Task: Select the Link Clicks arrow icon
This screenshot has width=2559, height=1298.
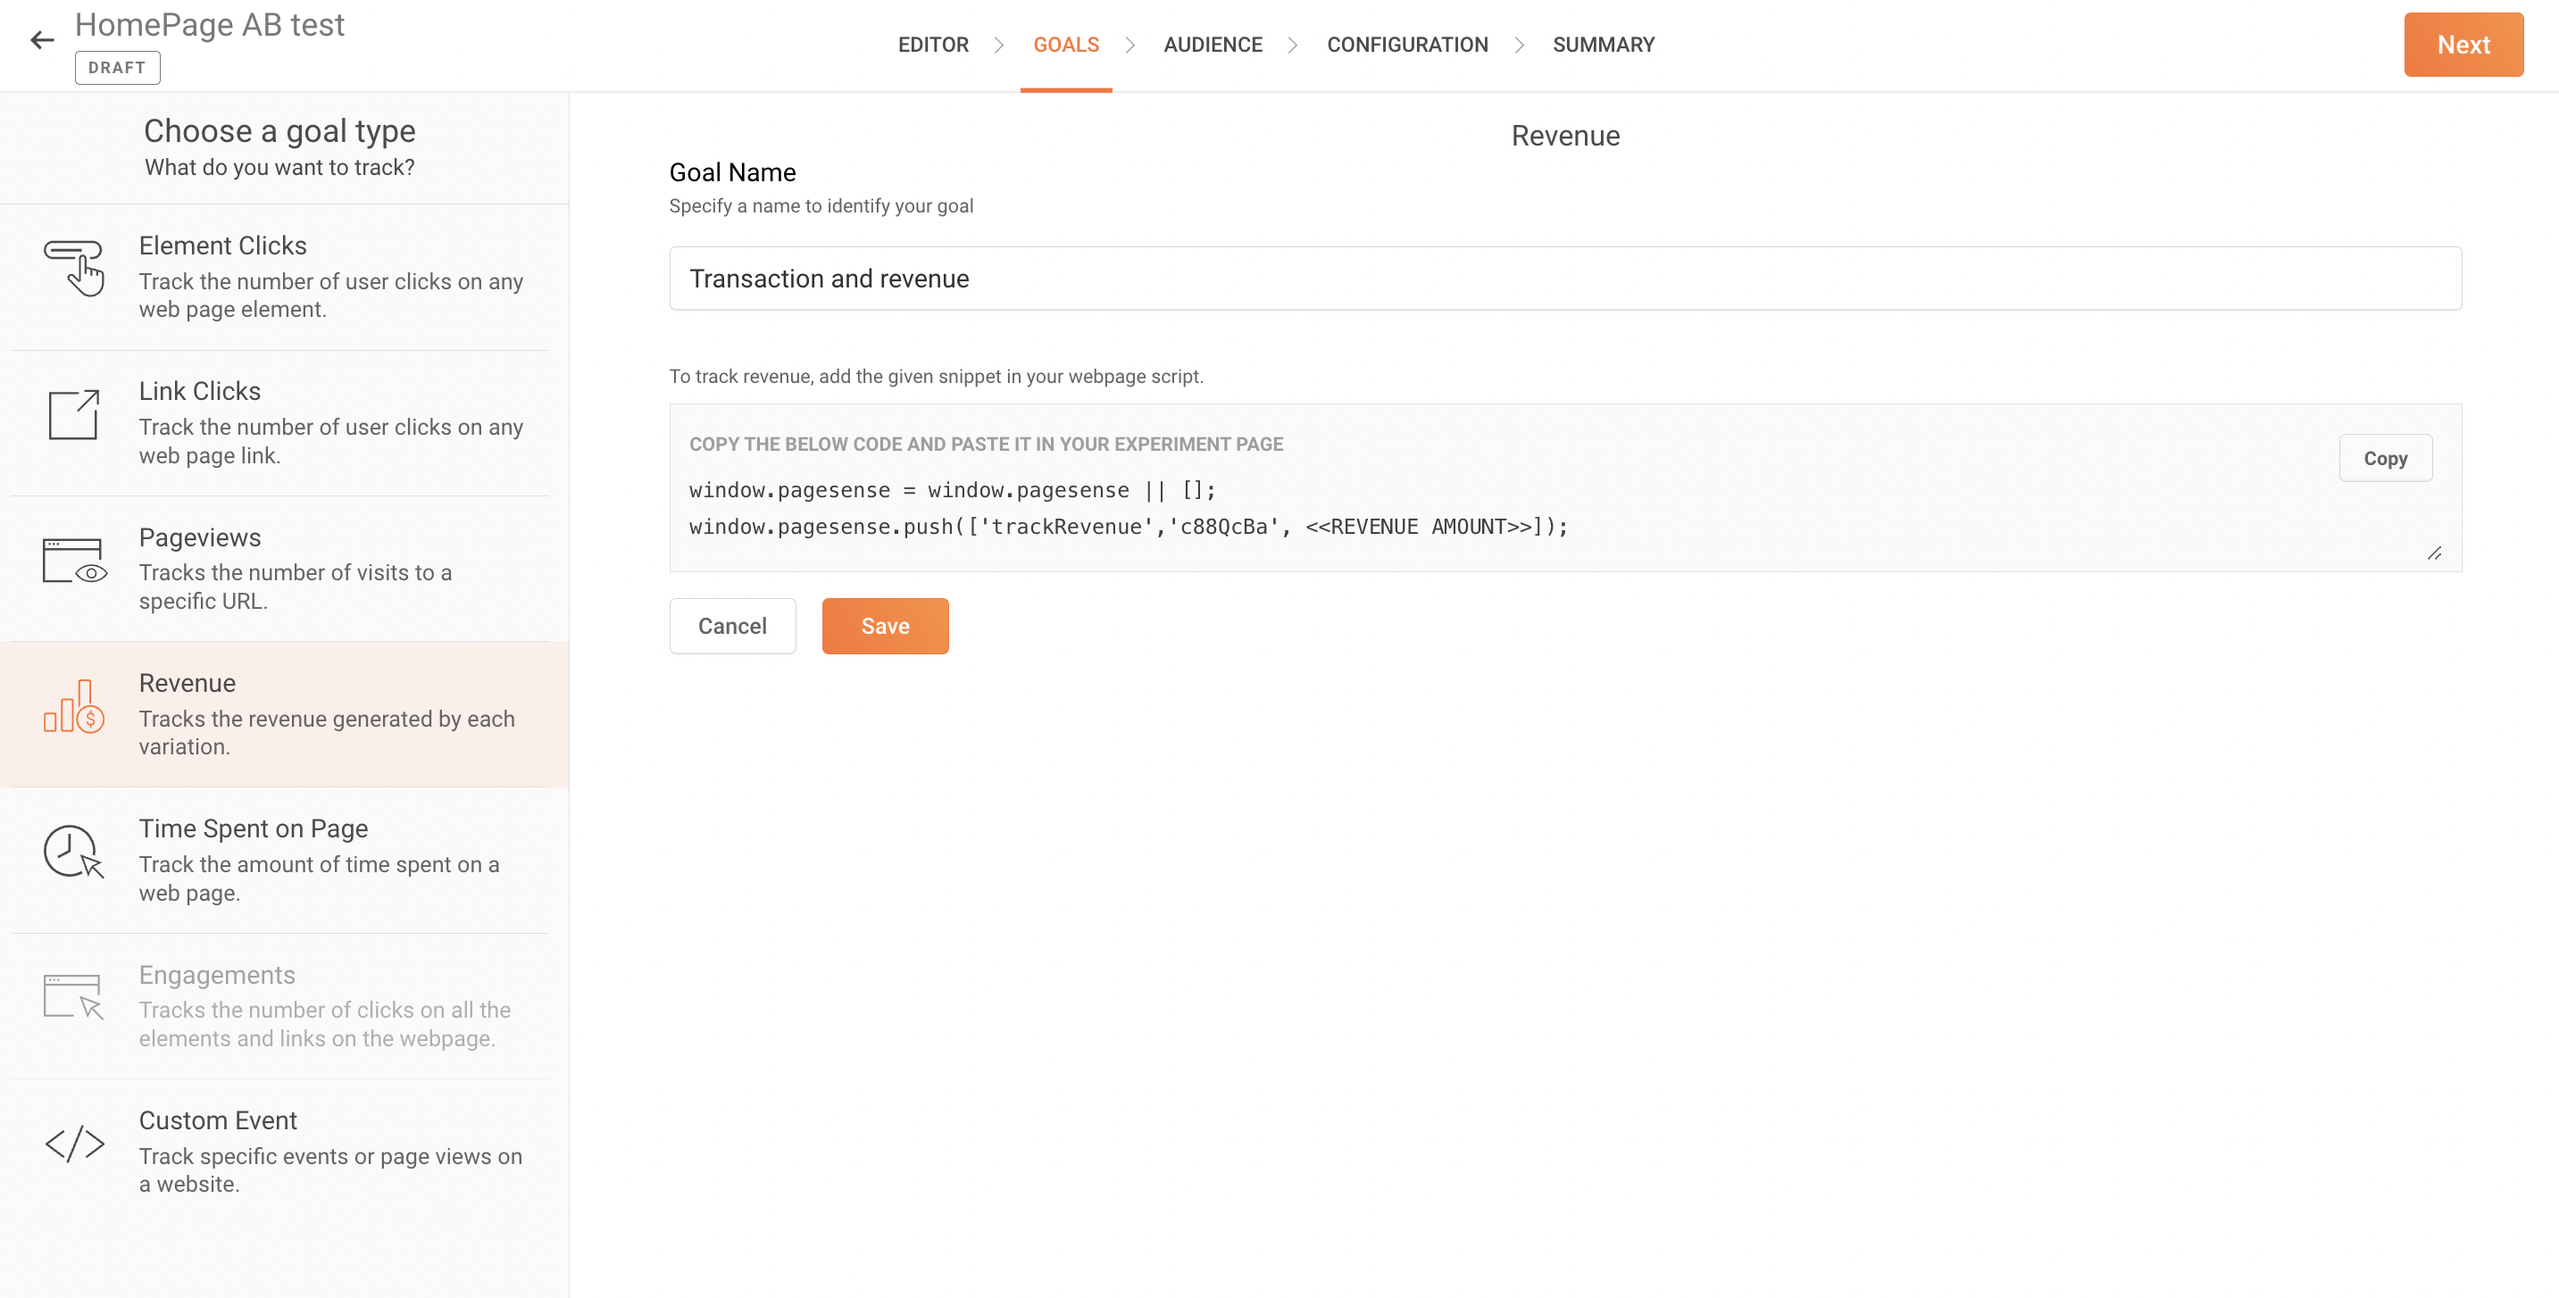Action: point(74,414)
